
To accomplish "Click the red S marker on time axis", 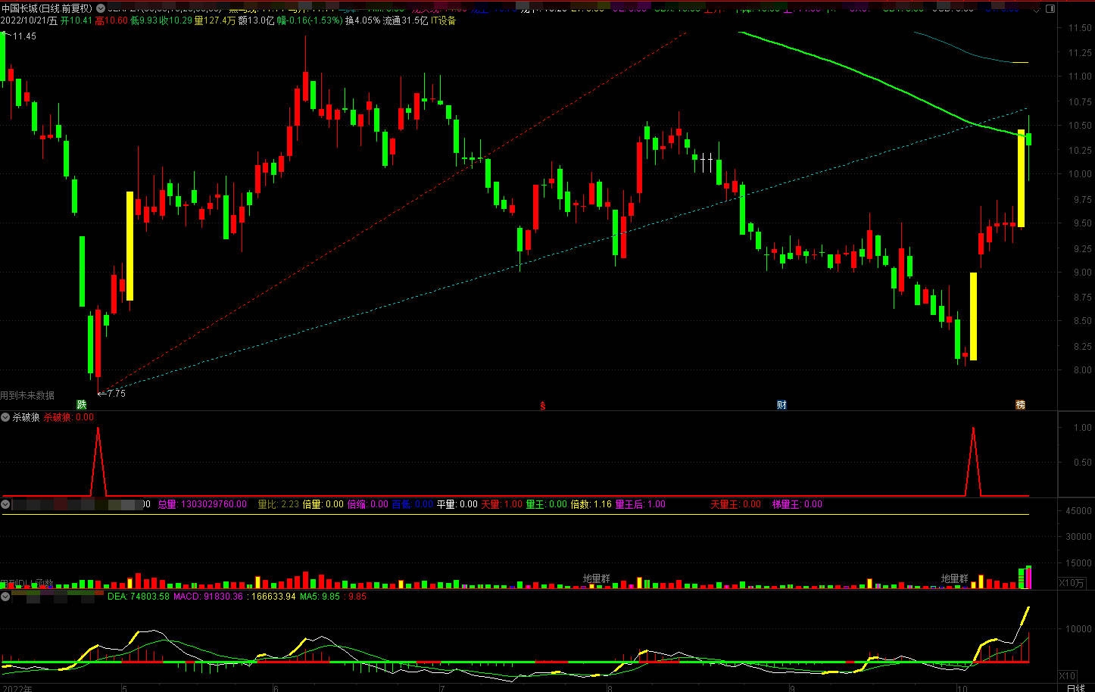I will (542, 406).
